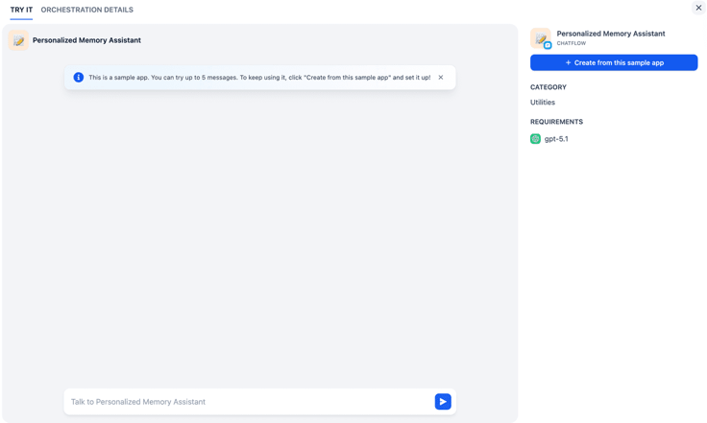Click the Utilities category text
Image resolution: width=707 pixels, height=423 pixels.
(x=543, y=102)
